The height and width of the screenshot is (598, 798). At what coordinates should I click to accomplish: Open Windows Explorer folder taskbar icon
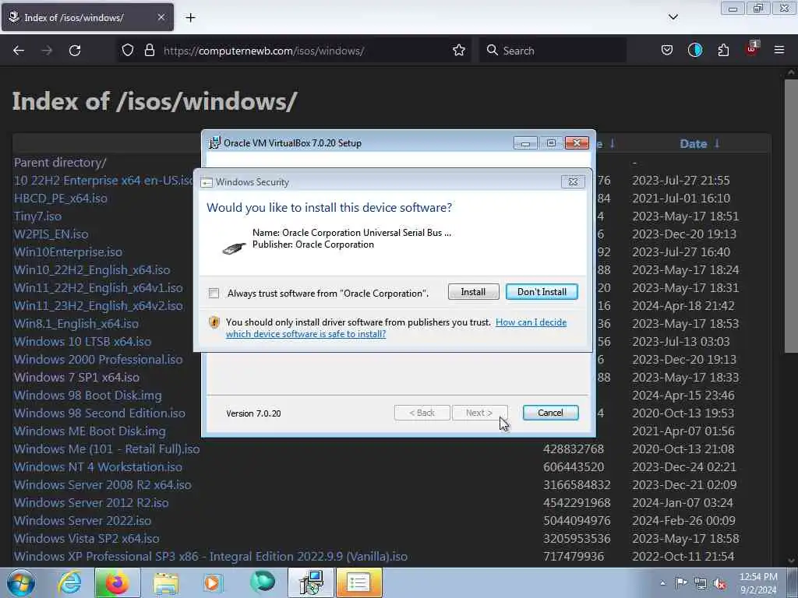[166, 582]
